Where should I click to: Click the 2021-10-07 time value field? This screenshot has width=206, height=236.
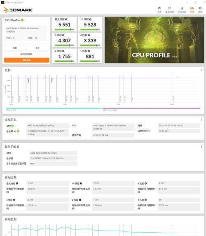point(179,125)
